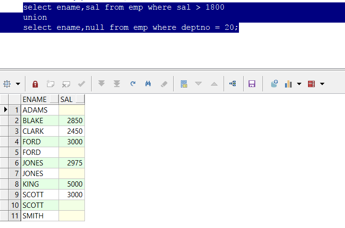The image size is (345, 228).
Task: Click '1800' in the first SQL line
Action: click(x=215, y=7)
